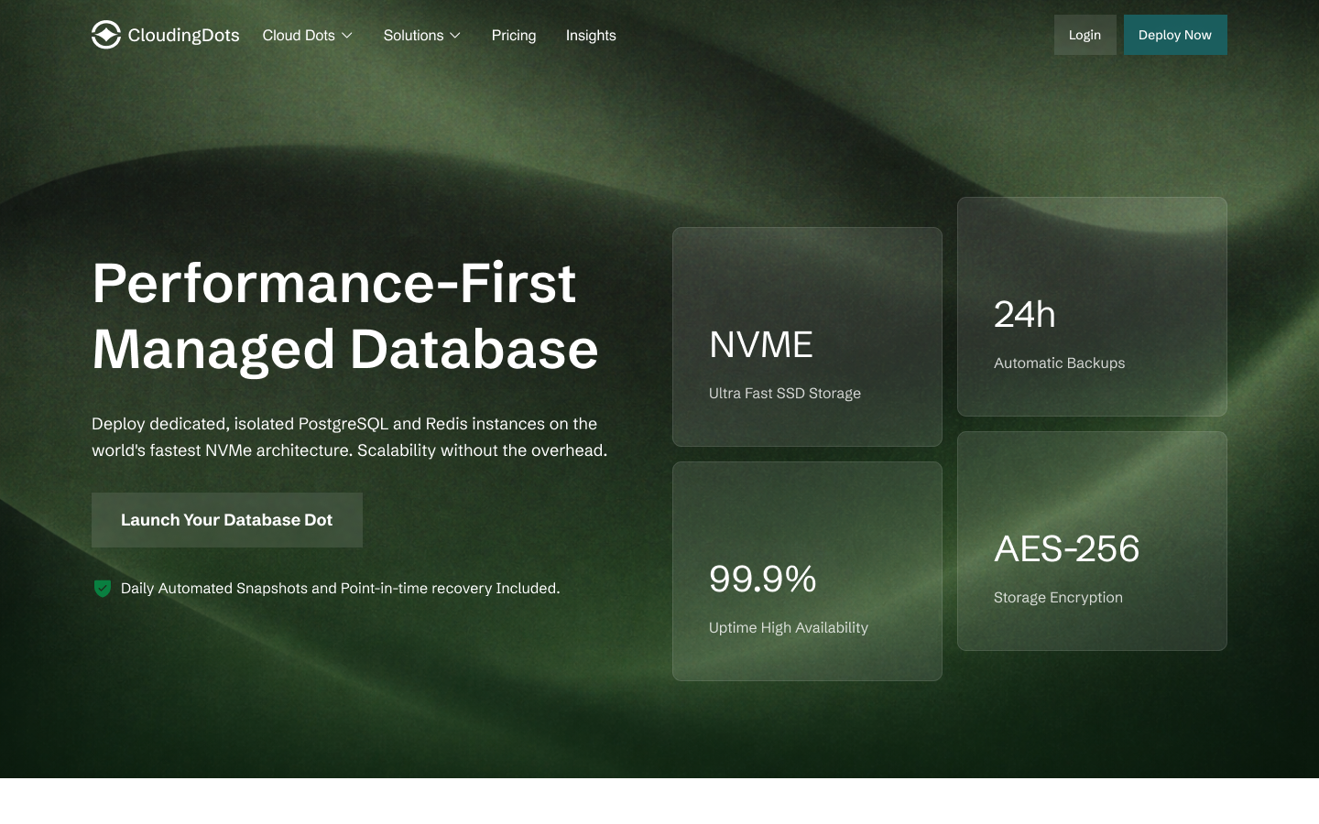Click the green shield checkmark icon

click(x=103, y=588)
